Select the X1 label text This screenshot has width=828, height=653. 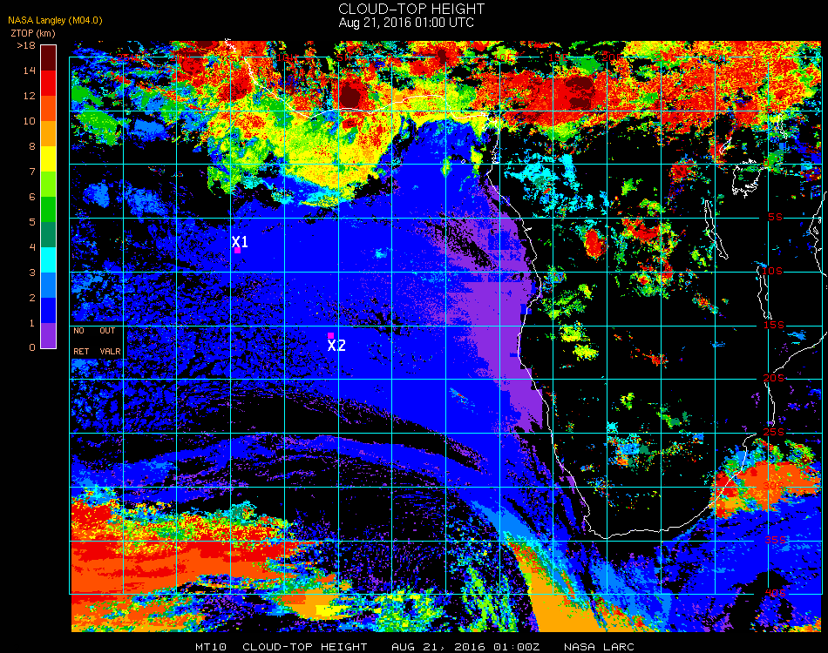(x=240, y=241)
